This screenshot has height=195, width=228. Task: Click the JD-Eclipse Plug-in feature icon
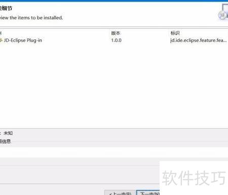click(1, 40)
